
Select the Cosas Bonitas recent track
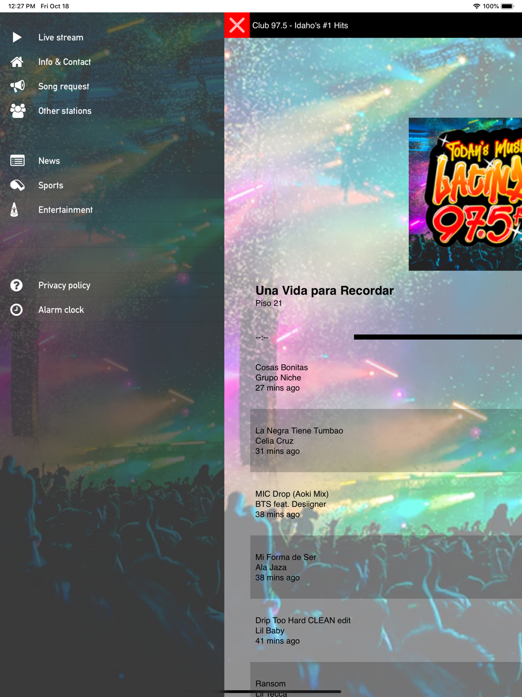[386, 378]
